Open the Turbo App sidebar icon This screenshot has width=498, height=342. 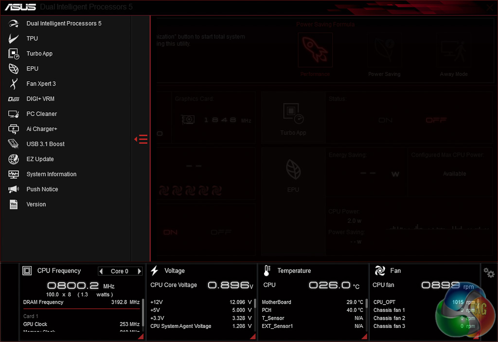click(13, 54)
